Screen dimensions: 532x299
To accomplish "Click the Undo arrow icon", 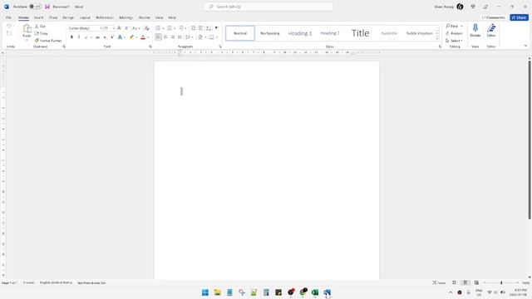I will [9, 26].
